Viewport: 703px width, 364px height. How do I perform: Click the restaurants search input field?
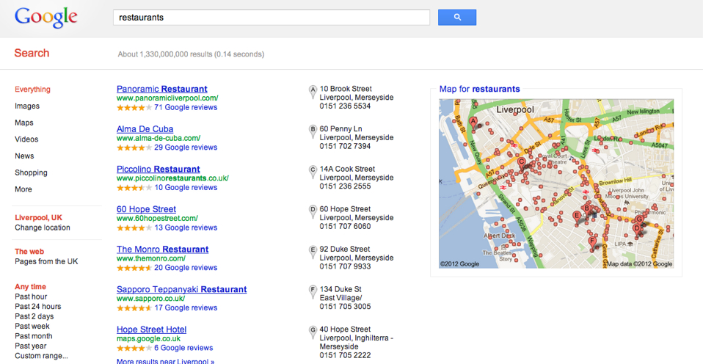272,18
